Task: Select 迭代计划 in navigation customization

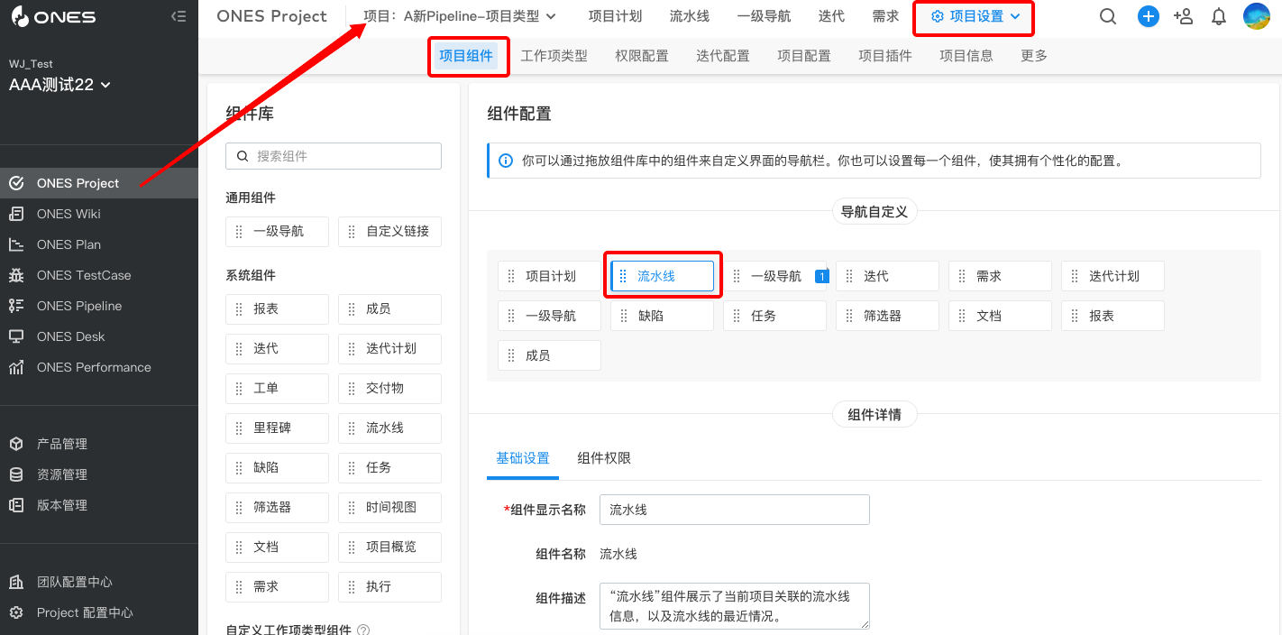Action: pyautogui.click(x=1113, y=276)
